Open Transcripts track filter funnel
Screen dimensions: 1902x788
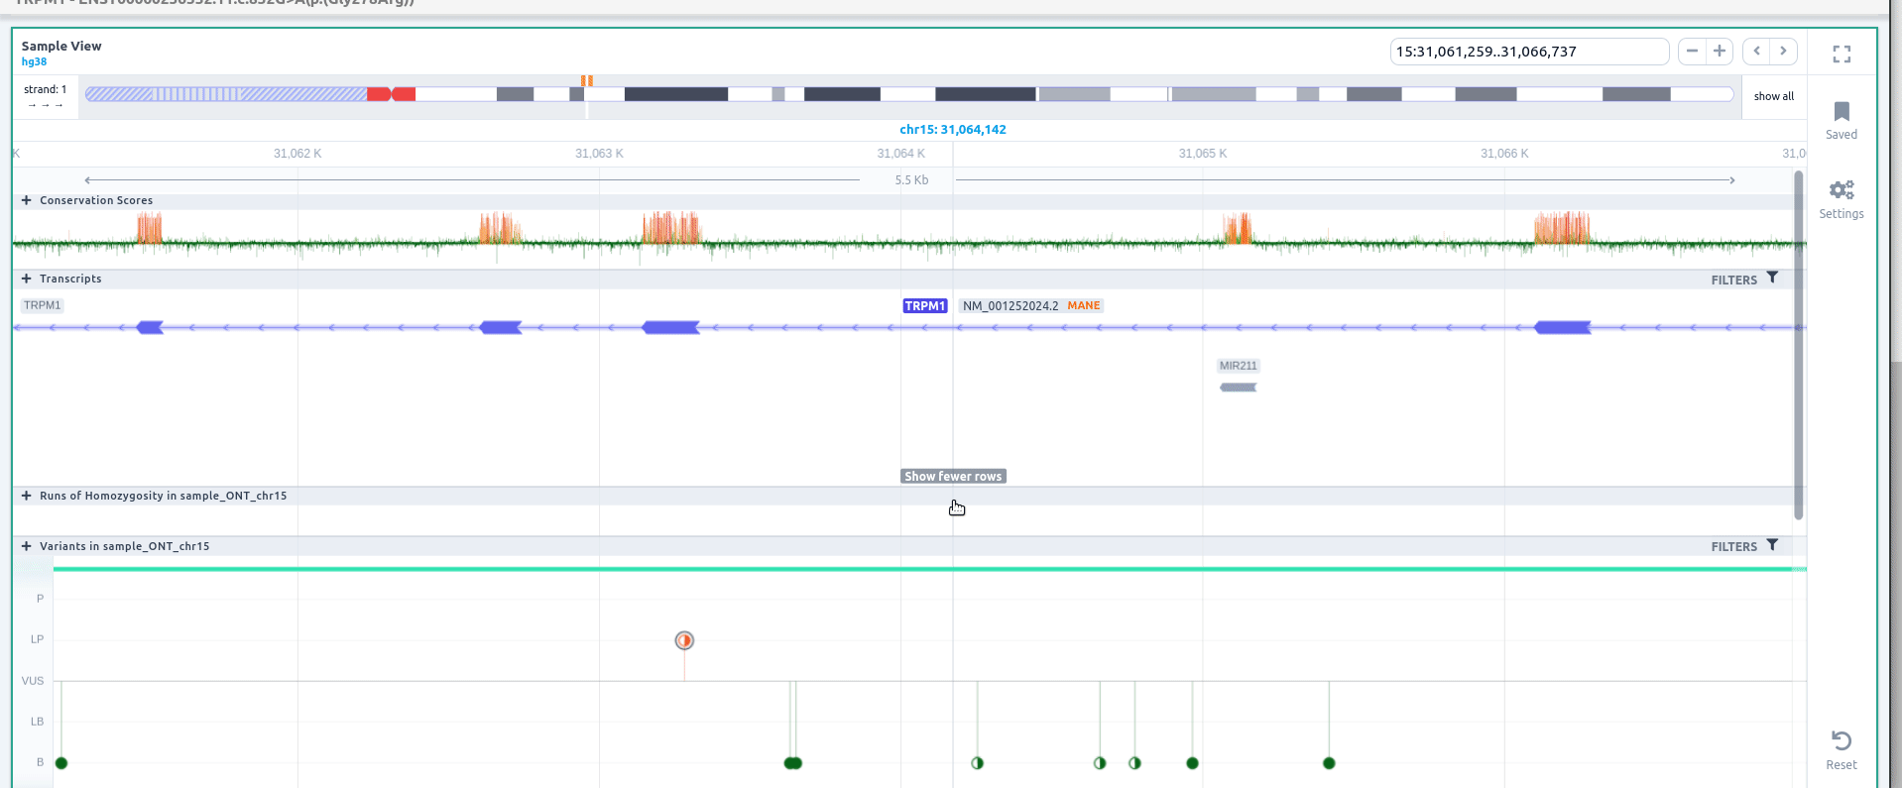pyautogui.click(x=1772, y=279)
